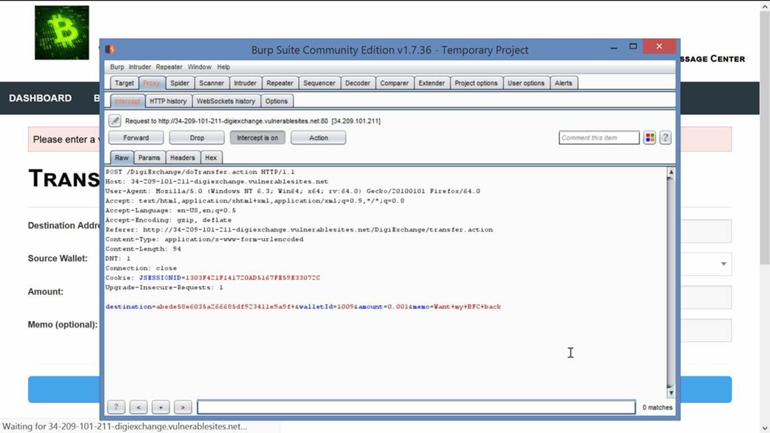Open the Source Wallet dropdown arrow on the web page
Image resolution: width=770 pixels, height=433 pixels.
point(723,264)
